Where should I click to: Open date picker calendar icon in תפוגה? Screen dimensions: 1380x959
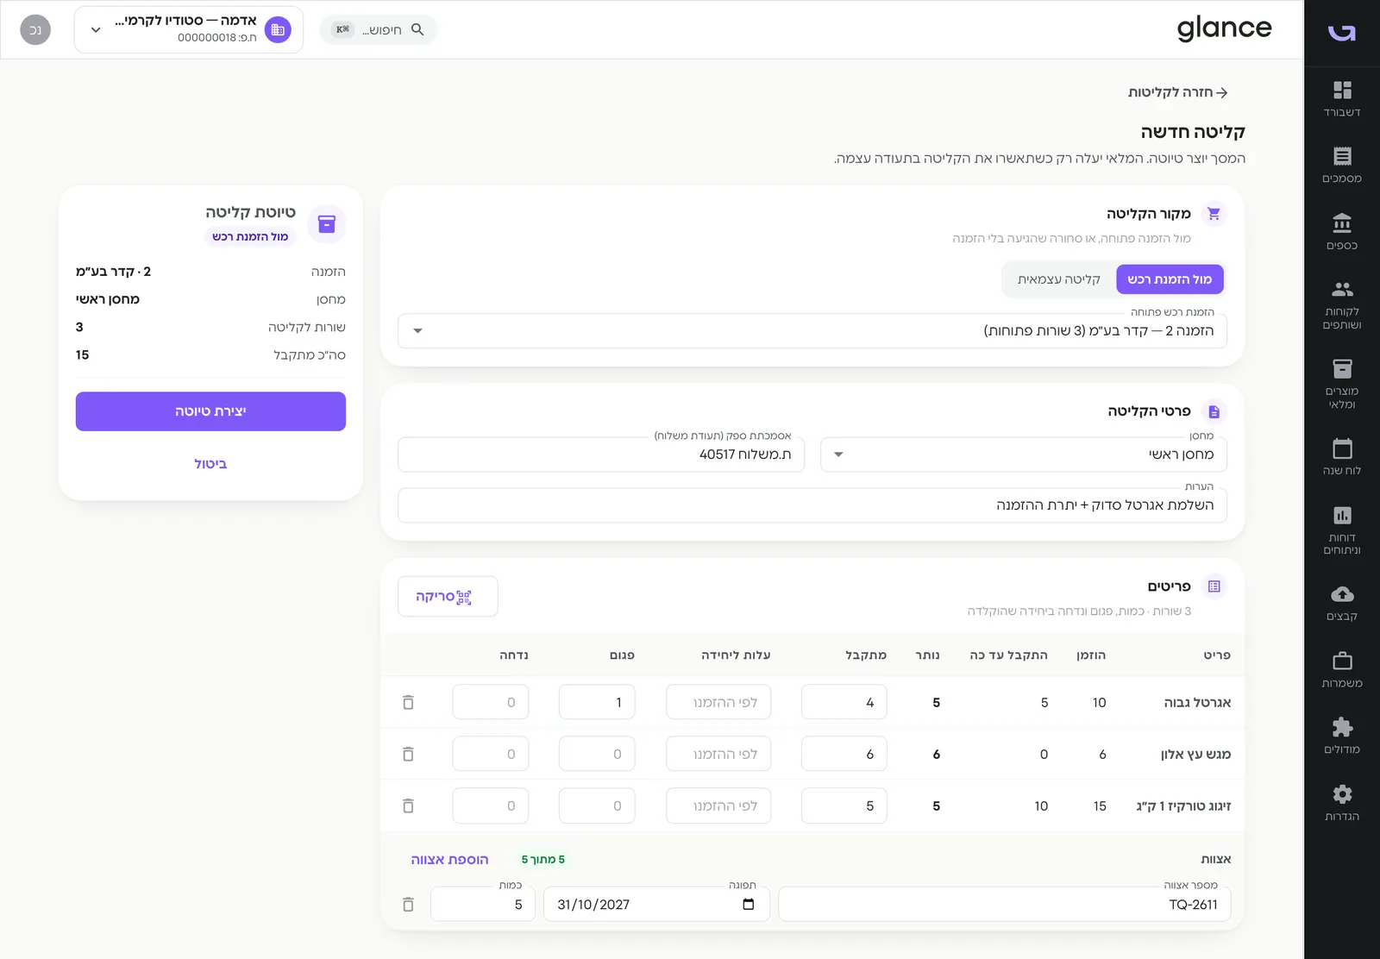(748, 905)
